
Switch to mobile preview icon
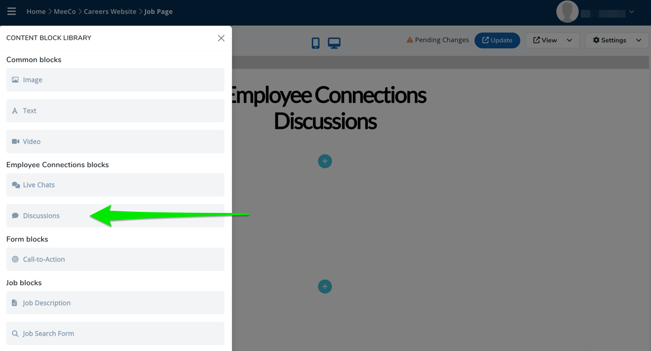pyautogui.click(x=315, y=43)
